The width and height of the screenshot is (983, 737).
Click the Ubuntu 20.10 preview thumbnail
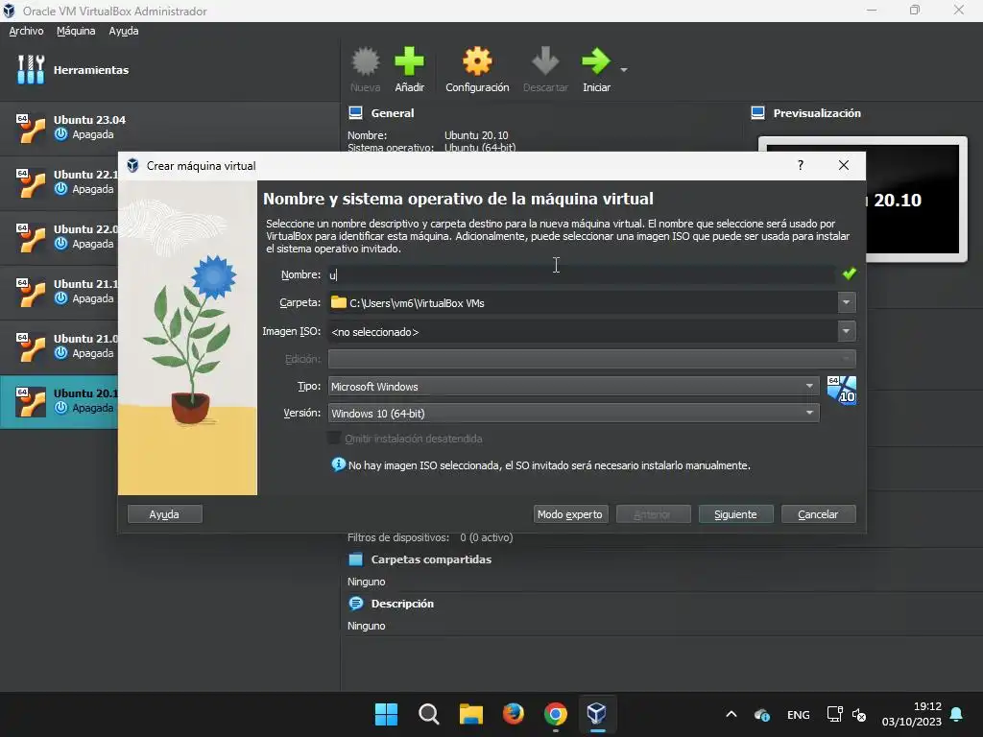click(x=915, y=199)
